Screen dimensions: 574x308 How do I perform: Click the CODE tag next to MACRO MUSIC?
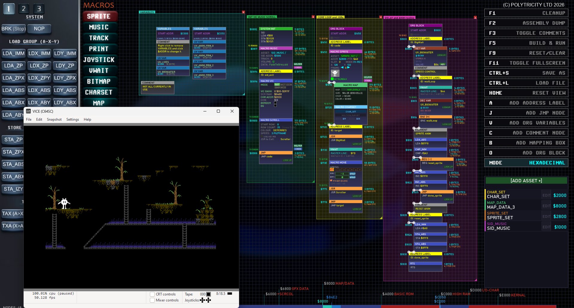298,68
